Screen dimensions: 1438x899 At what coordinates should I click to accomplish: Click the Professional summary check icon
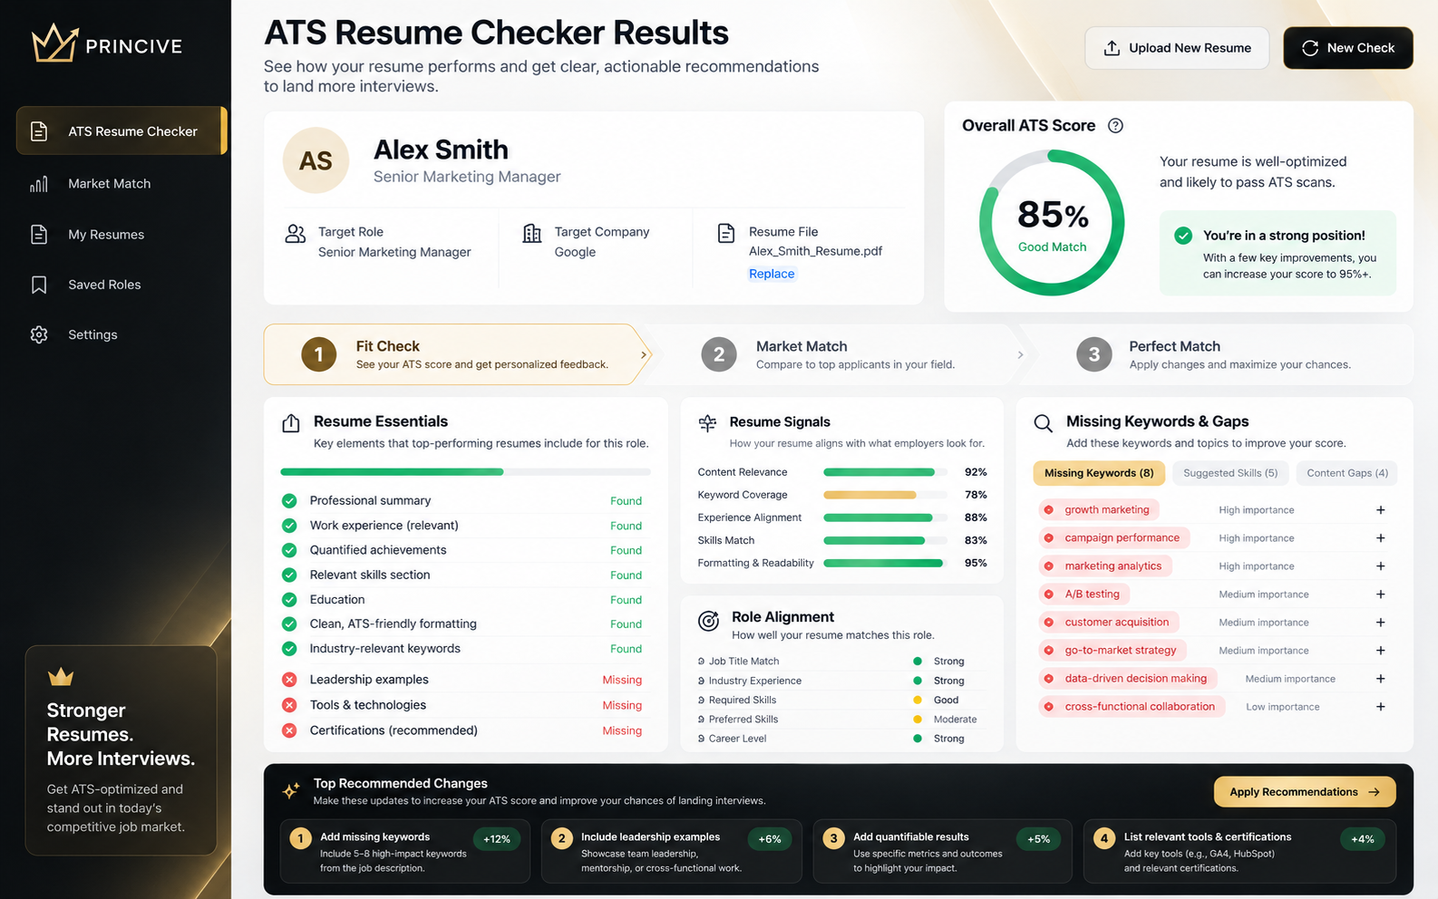[x=289, y=501]
